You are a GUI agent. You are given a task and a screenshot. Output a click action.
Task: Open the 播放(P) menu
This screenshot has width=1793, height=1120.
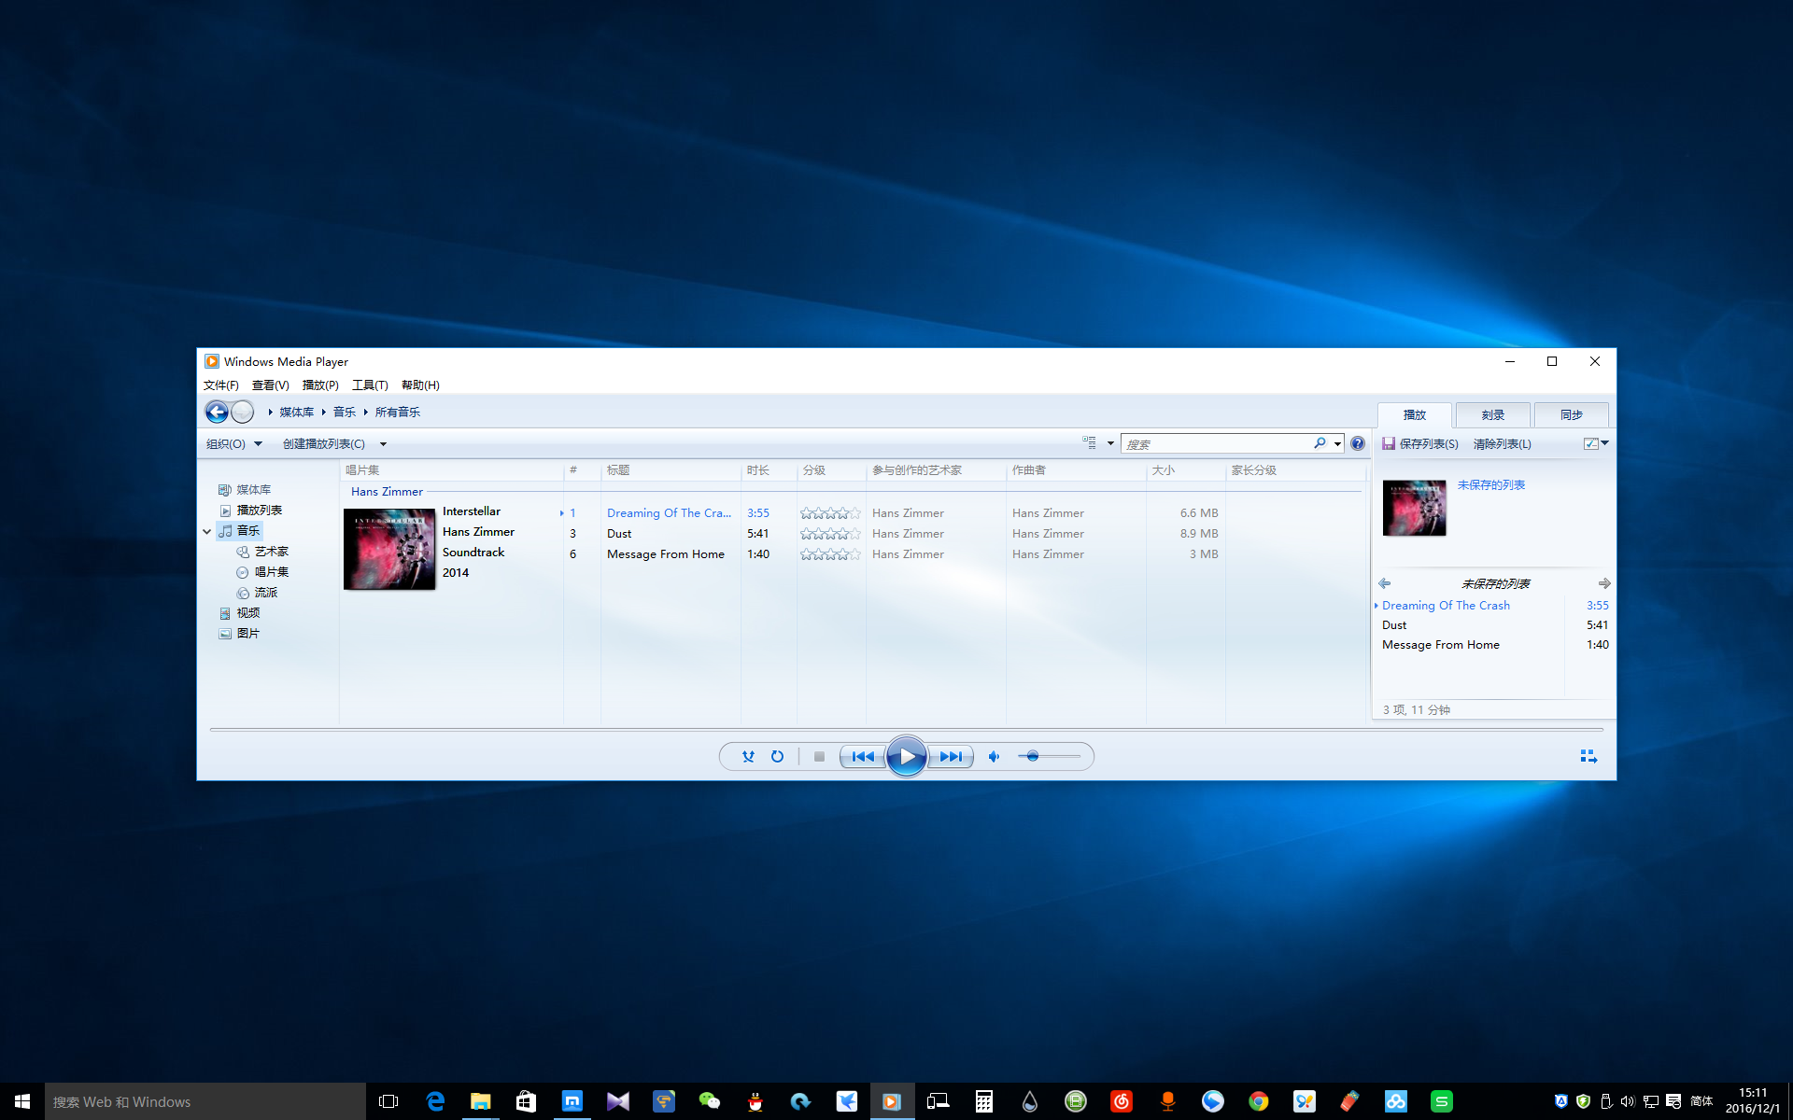[x=320, y=385]
